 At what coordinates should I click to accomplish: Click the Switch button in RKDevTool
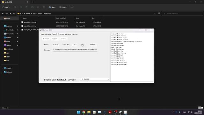click(x=63, y=39)
